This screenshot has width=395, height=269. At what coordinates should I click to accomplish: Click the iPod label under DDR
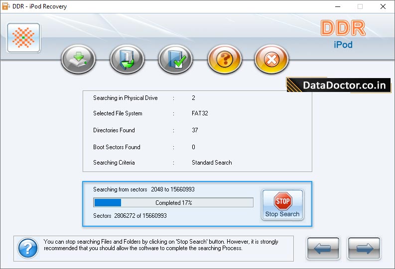pos(343,45)
